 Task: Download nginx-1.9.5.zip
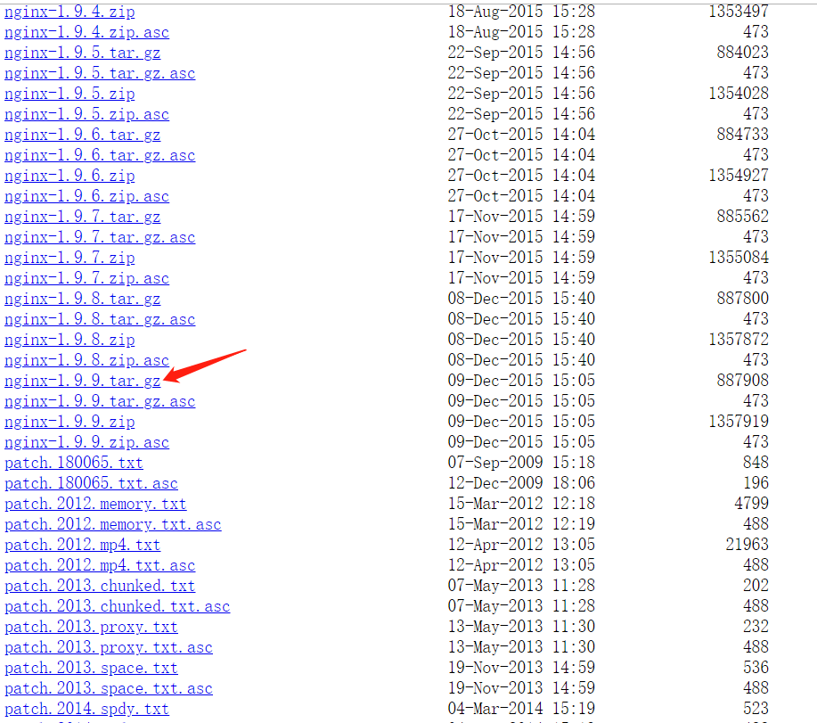point(69,94)
